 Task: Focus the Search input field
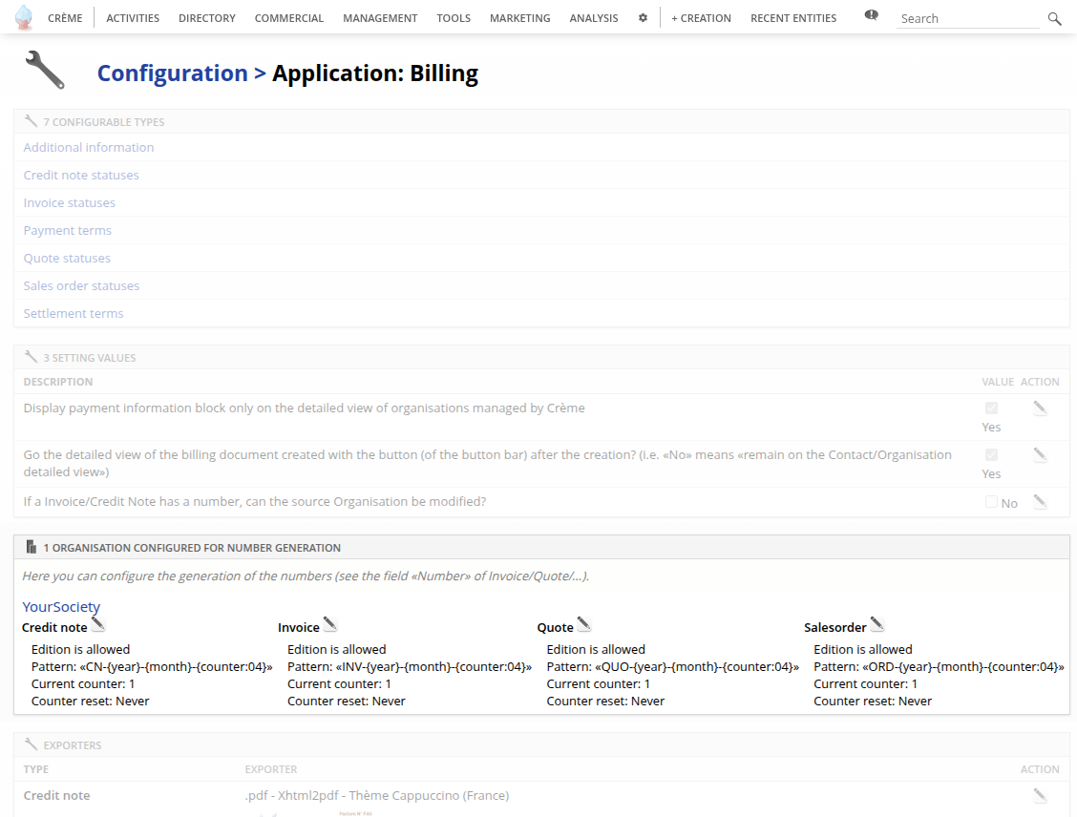(x=968, y=18)
